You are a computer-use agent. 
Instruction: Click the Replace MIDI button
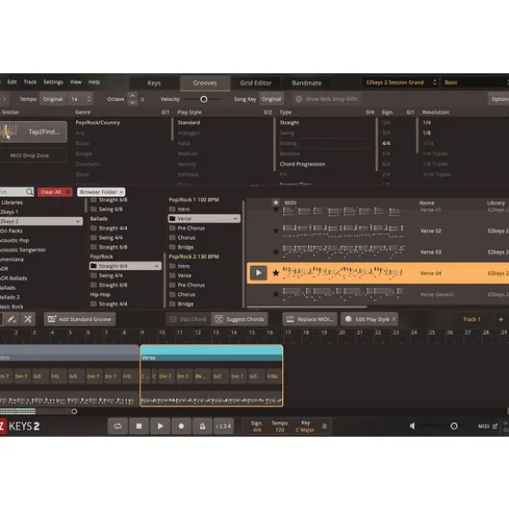pos(310,319)
